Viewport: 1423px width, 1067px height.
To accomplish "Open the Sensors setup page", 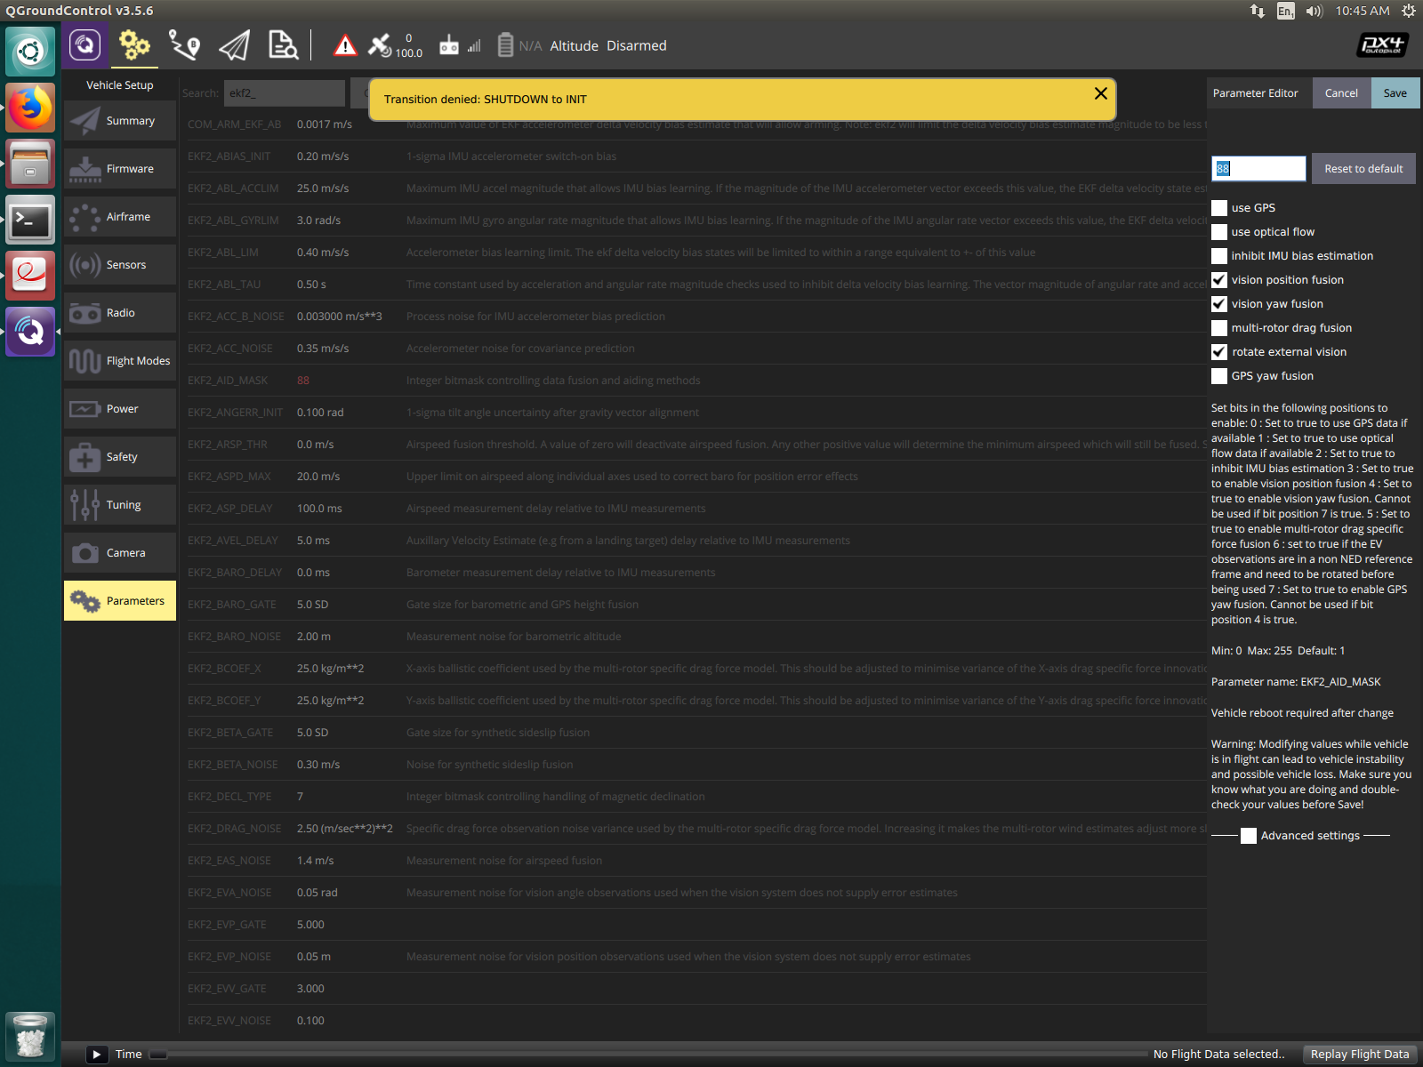I will 119,264.
